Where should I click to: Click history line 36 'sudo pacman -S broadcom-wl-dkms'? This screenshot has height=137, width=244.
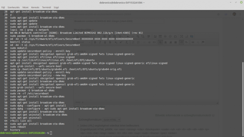pos(32,36)
